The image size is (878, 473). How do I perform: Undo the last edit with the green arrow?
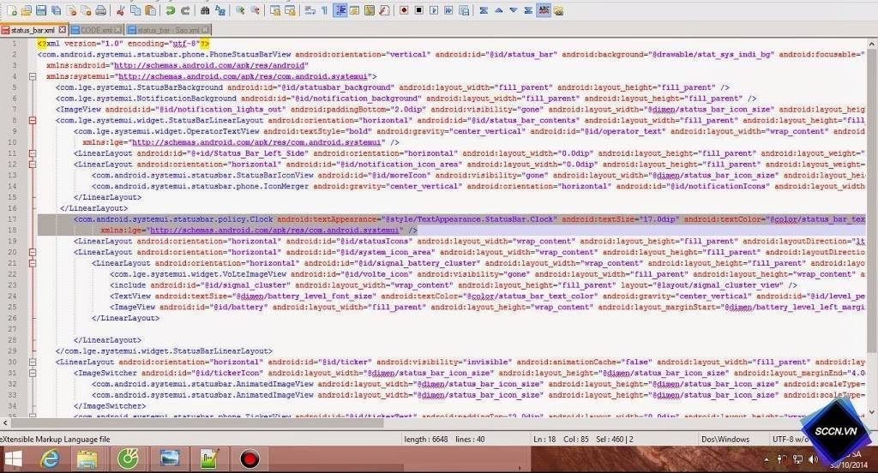[x=171, y=10]
